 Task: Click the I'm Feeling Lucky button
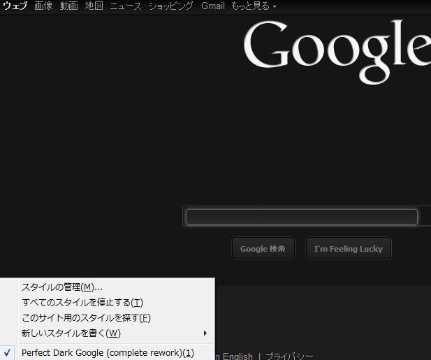(349, 248)
